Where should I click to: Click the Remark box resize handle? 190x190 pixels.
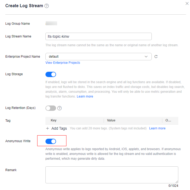click(x=176, y=181)
